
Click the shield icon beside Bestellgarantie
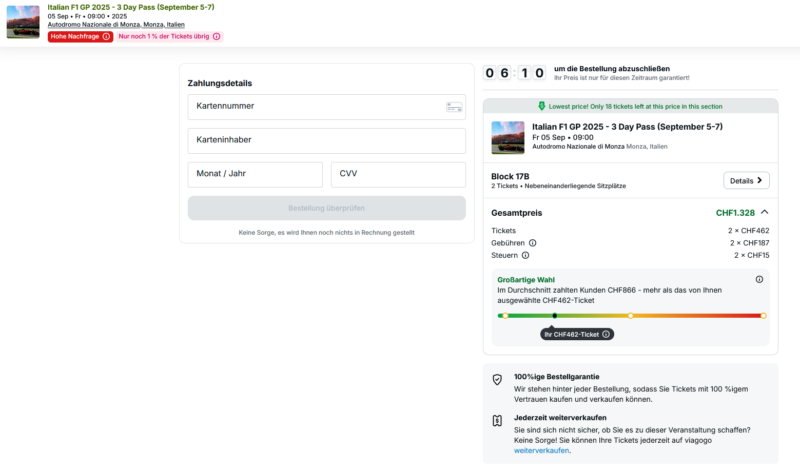[x=497, y=380]
